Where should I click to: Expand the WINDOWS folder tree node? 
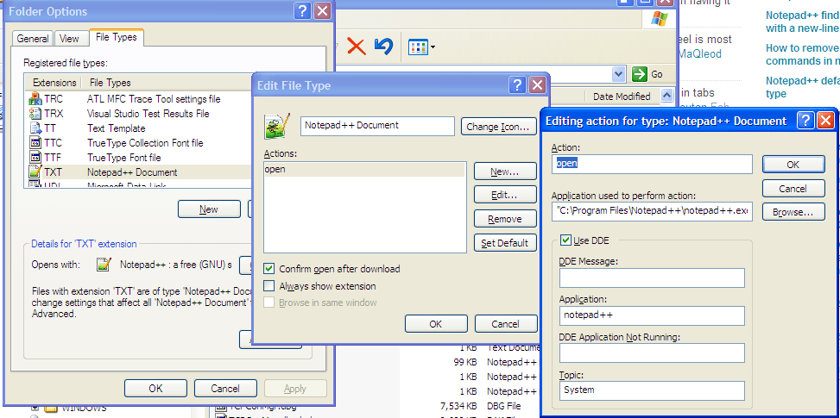[x=35, y=408]
